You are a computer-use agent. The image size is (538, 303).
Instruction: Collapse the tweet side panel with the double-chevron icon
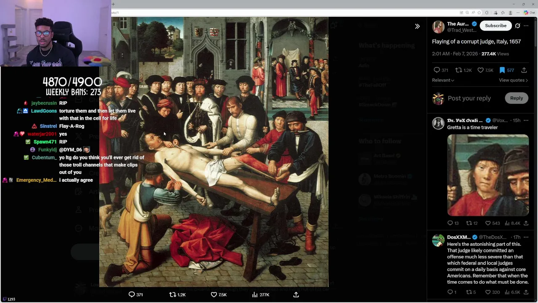click(417, 26)
